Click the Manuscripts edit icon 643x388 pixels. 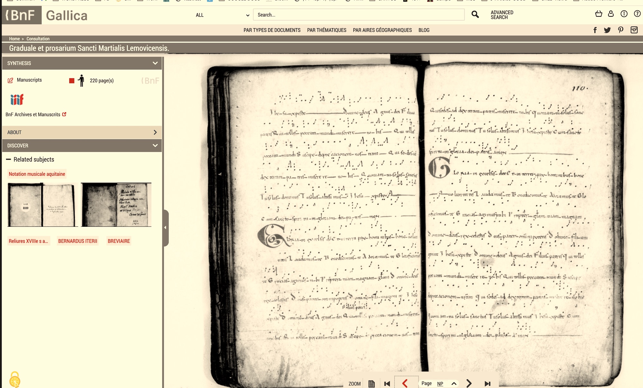pyautogui.click(x=10, y=80)
